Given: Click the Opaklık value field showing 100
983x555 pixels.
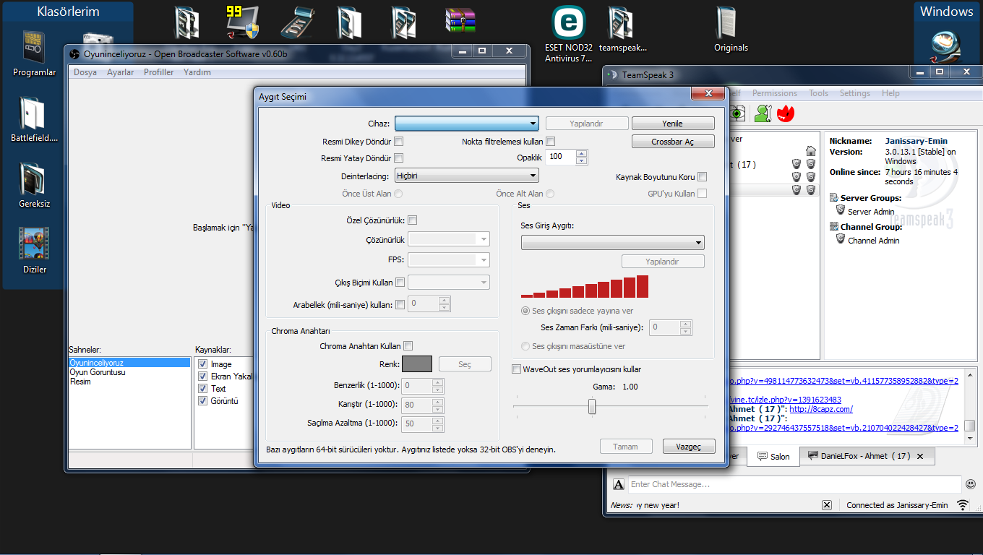Looking at the screenshot, I should coord(561,157).
